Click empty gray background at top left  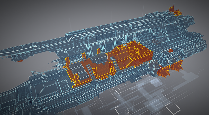(26, 15)
